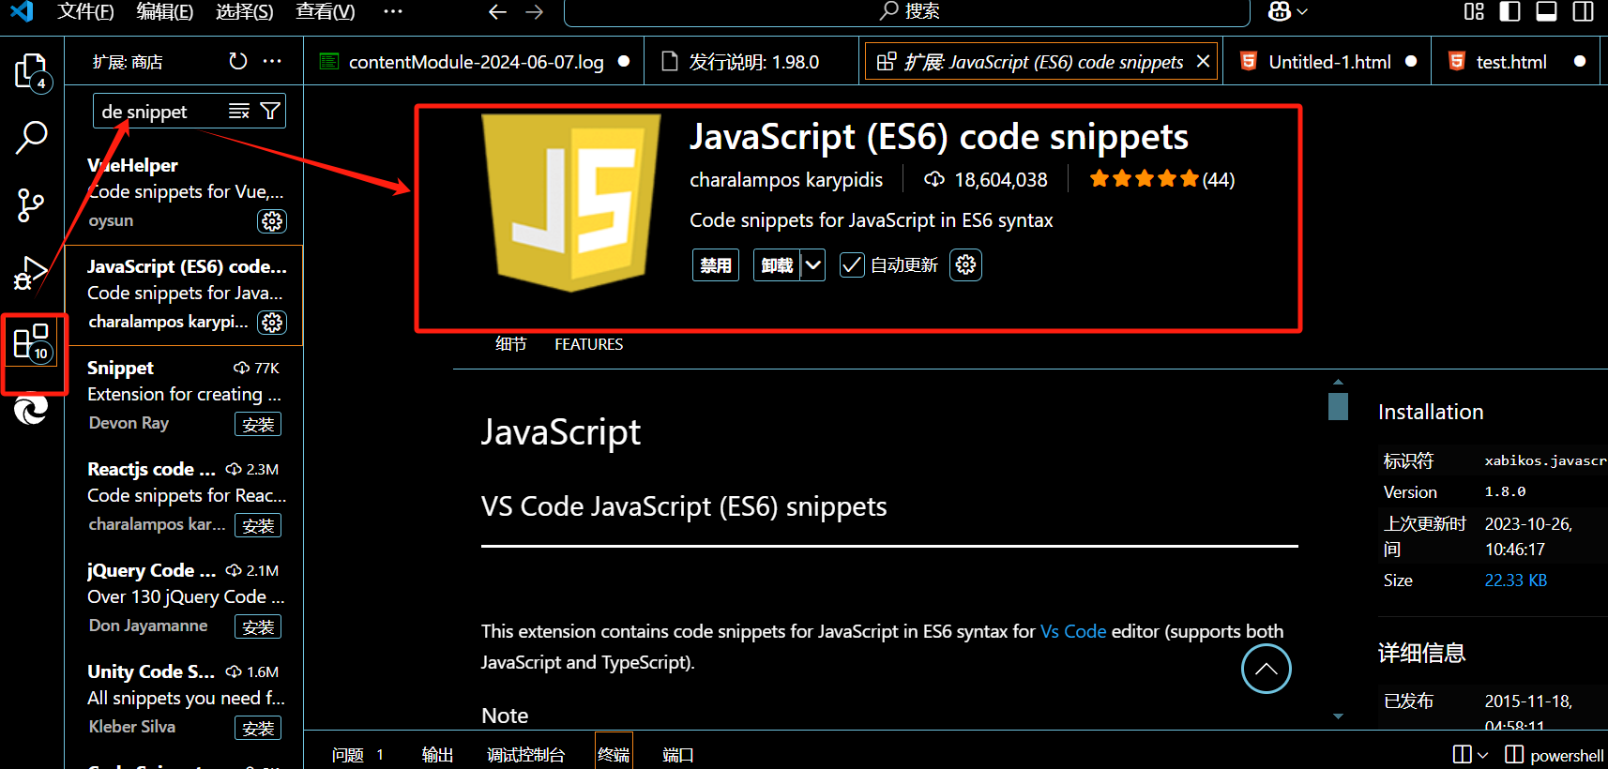
Task: Open the 文件(F) menu
Action: coord(85,11)
